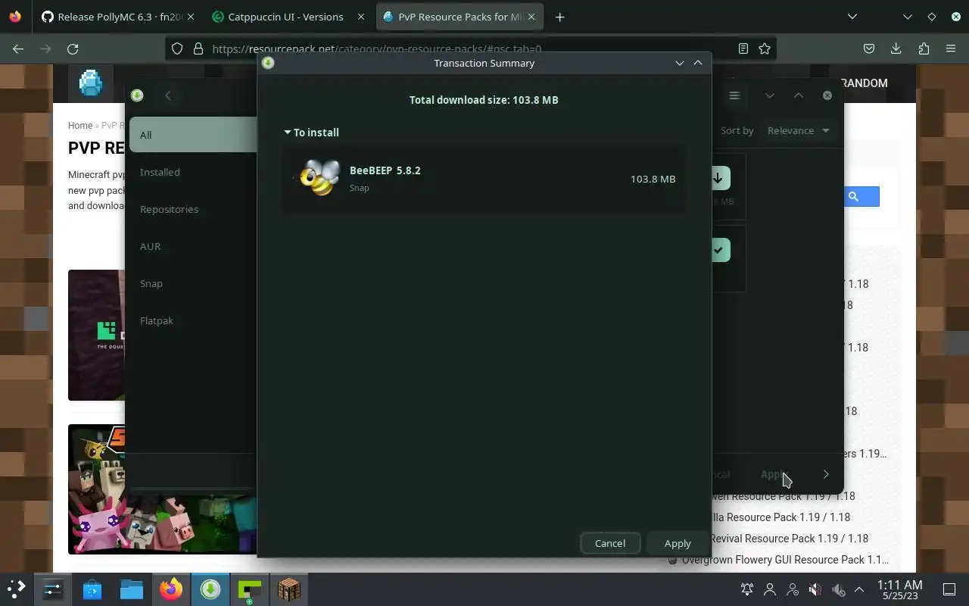
Task: Switch to Catppuccin UI - Versions tab
Action: click(x=288, y=17)
